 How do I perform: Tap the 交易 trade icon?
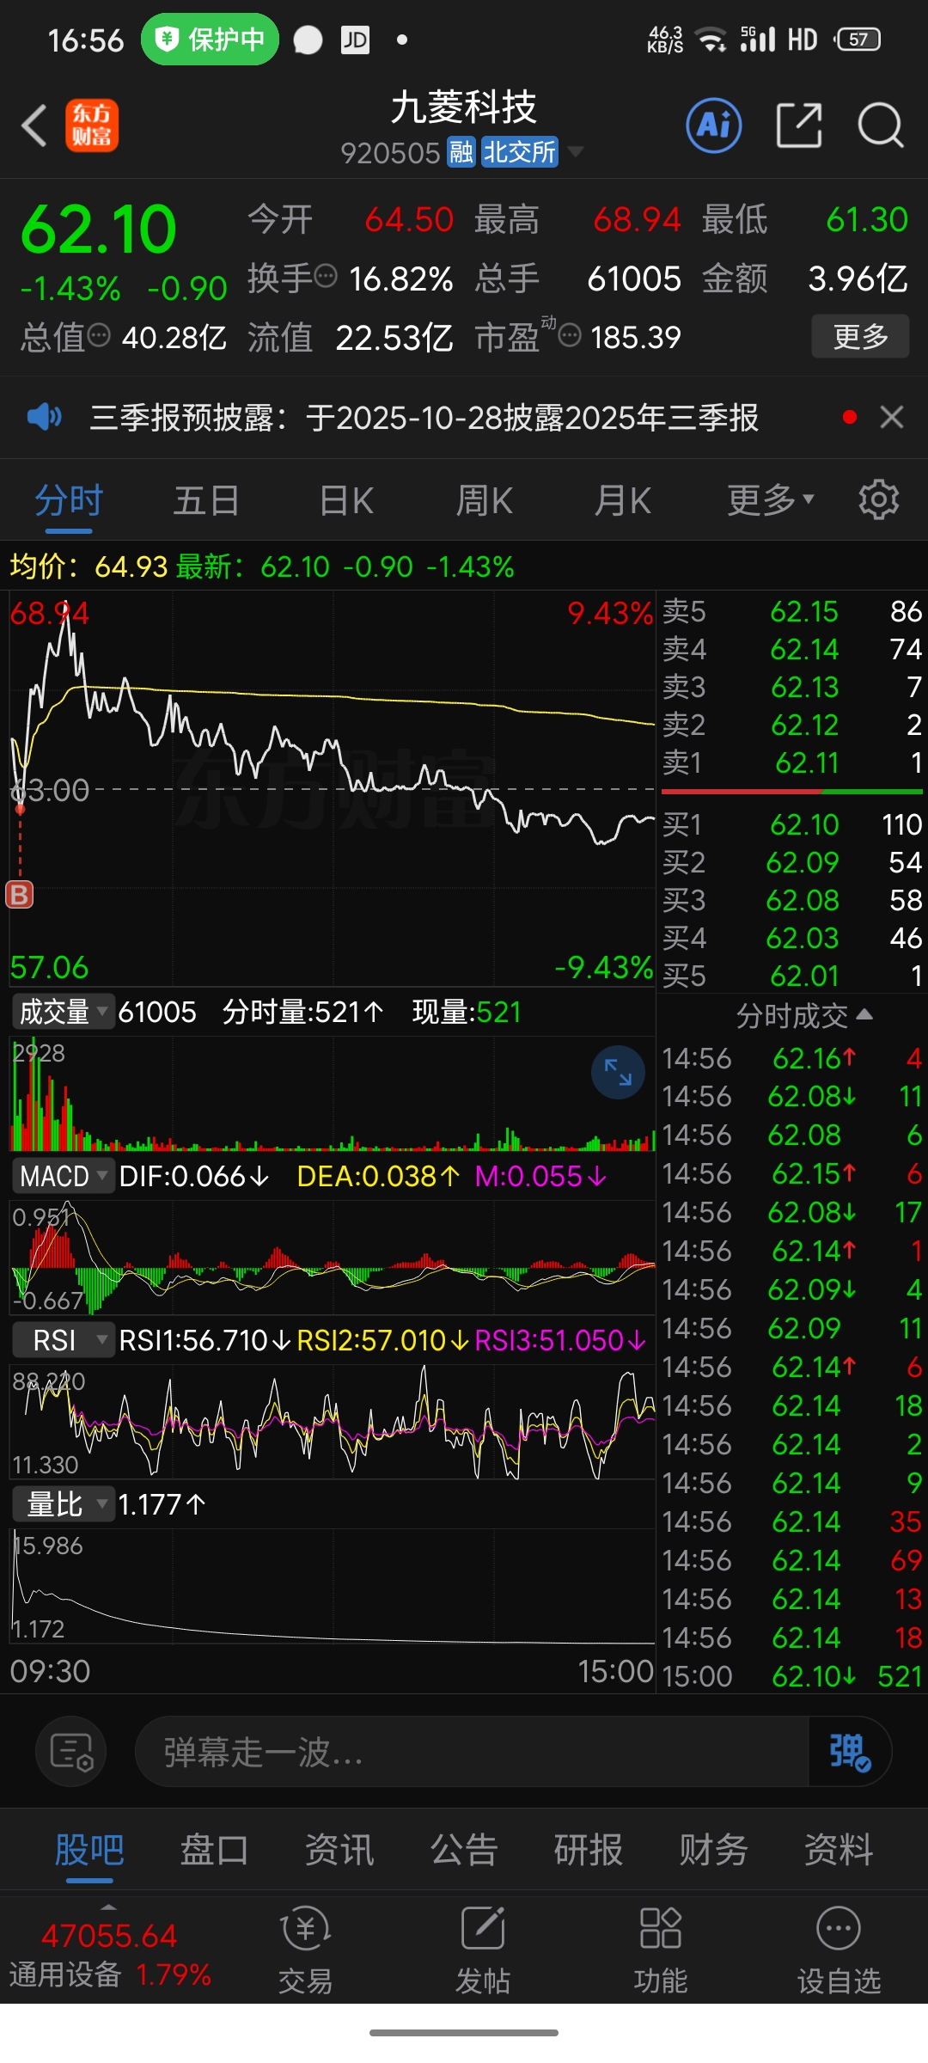[305, 1951]
